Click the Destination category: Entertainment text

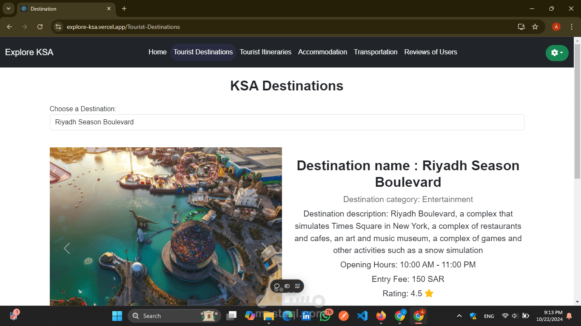point(408,200)
